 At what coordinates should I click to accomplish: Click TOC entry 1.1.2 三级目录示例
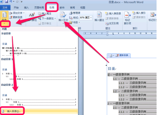[x=137, y=87]
